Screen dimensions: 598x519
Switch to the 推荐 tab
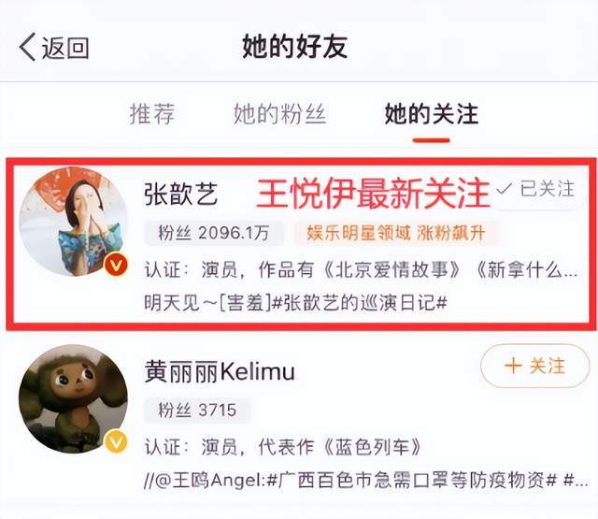(152, 114)
